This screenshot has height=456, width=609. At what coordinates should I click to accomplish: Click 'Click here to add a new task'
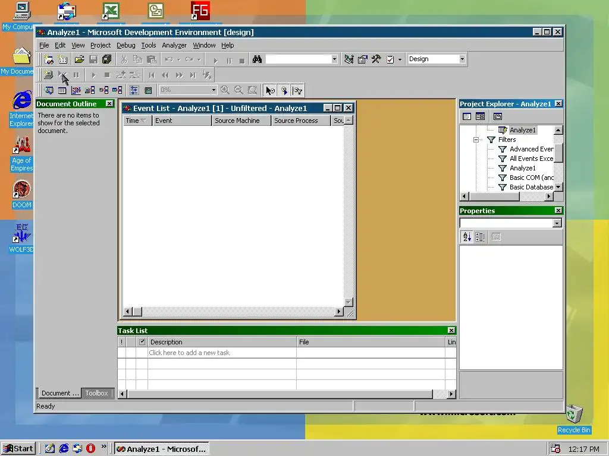point(189,353)
